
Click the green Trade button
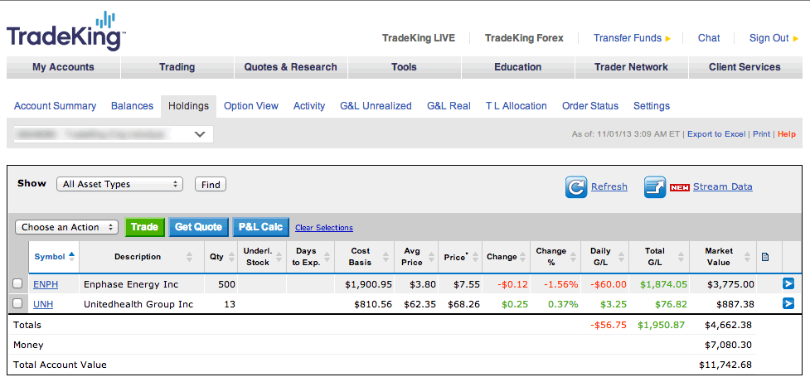(x=144, y=227)
